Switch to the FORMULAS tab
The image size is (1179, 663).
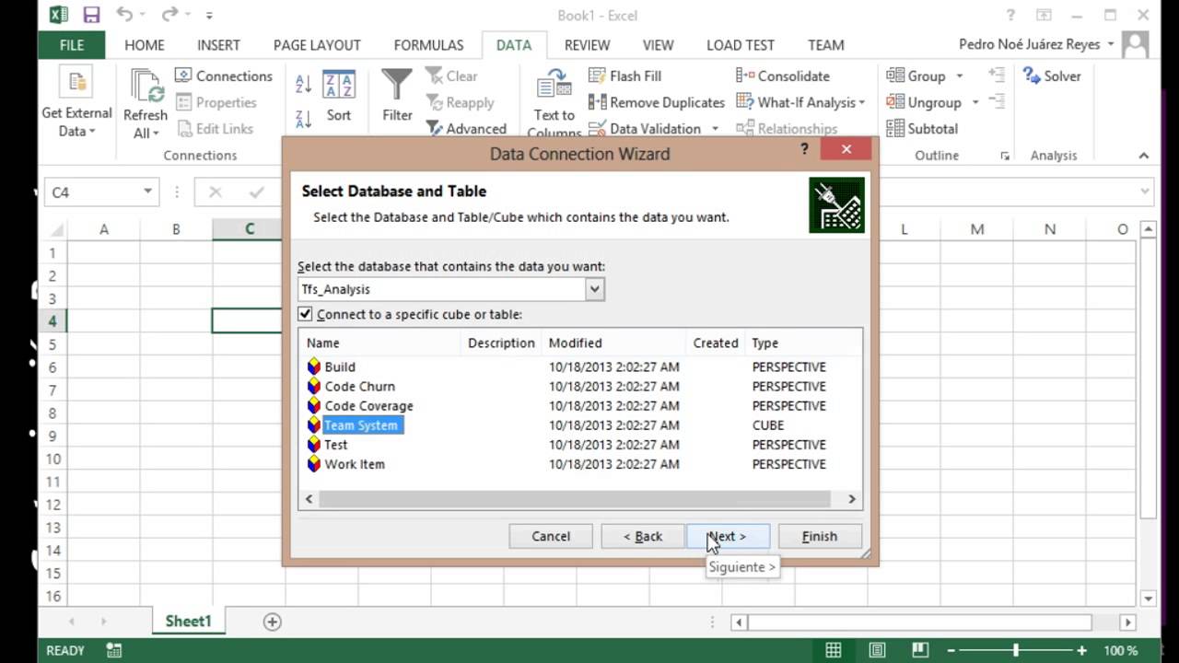coord(428,44)
